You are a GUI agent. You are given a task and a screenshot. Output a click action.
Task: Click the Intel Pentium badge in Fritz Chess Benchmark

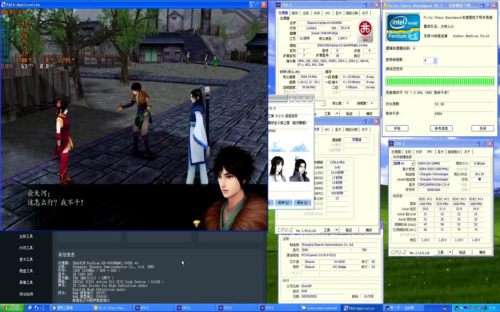click(x=403, y=28)
